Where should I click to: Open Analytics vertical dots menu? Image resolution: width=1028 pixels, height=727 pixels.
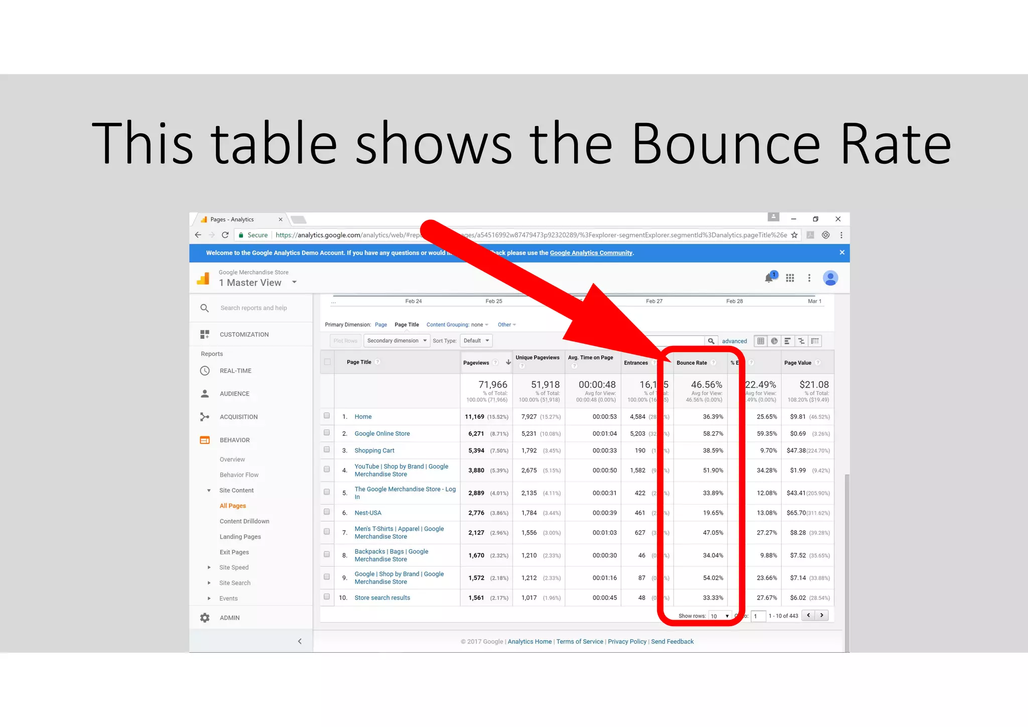(x=809, y=278)
